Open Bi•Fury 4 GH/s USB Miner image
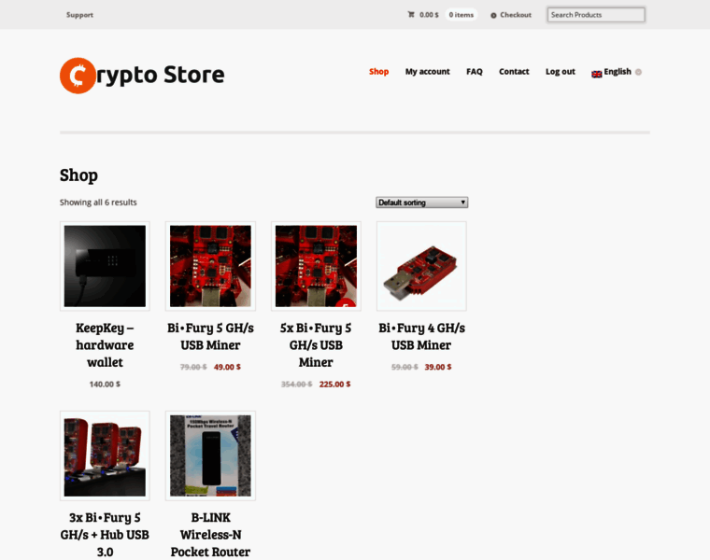Screen dimensions: 710x560 (x=421, y=266)
